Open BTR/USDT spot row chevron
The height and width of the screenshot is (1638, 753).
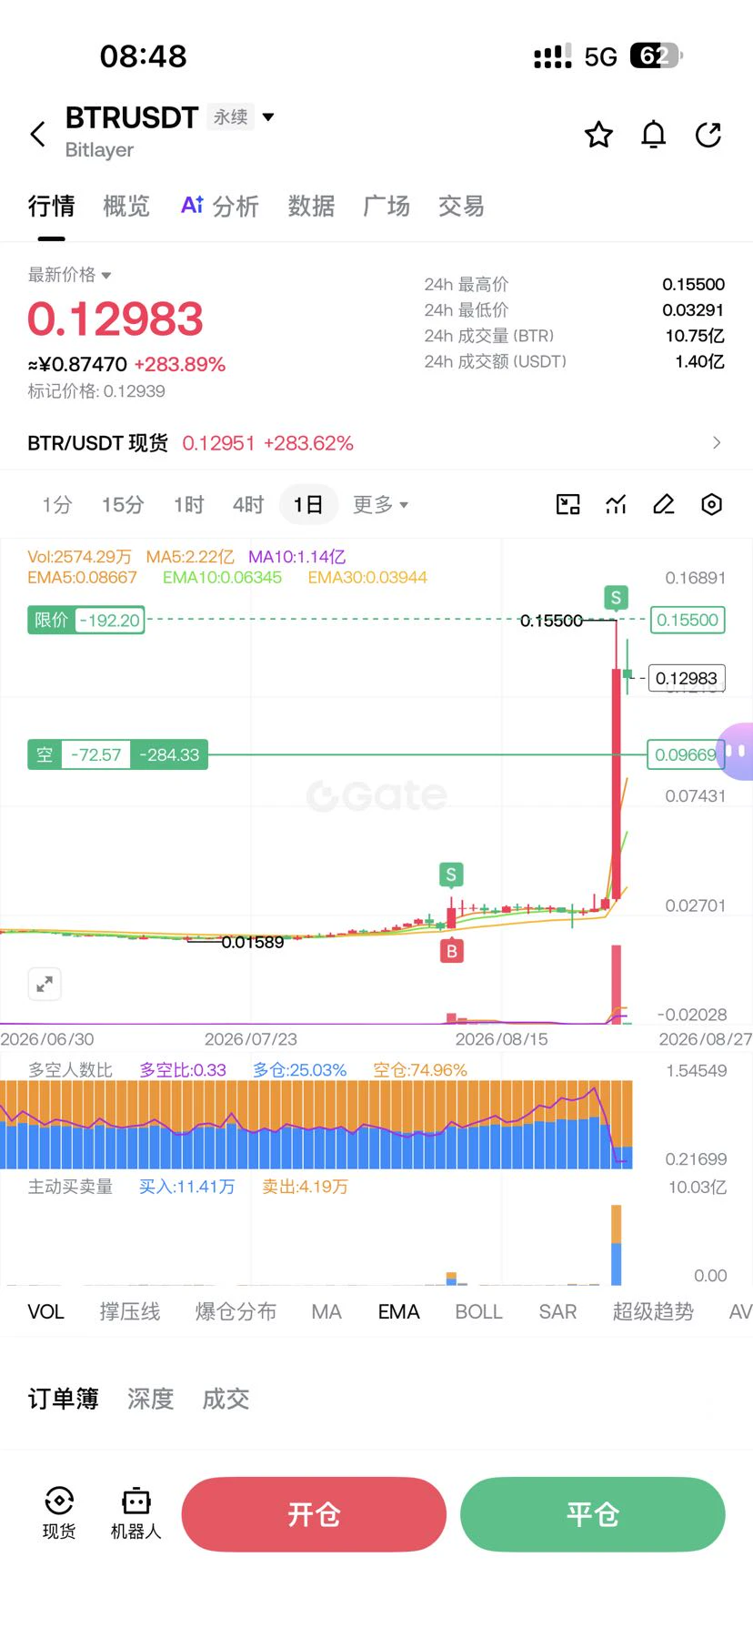coord(717,442)
